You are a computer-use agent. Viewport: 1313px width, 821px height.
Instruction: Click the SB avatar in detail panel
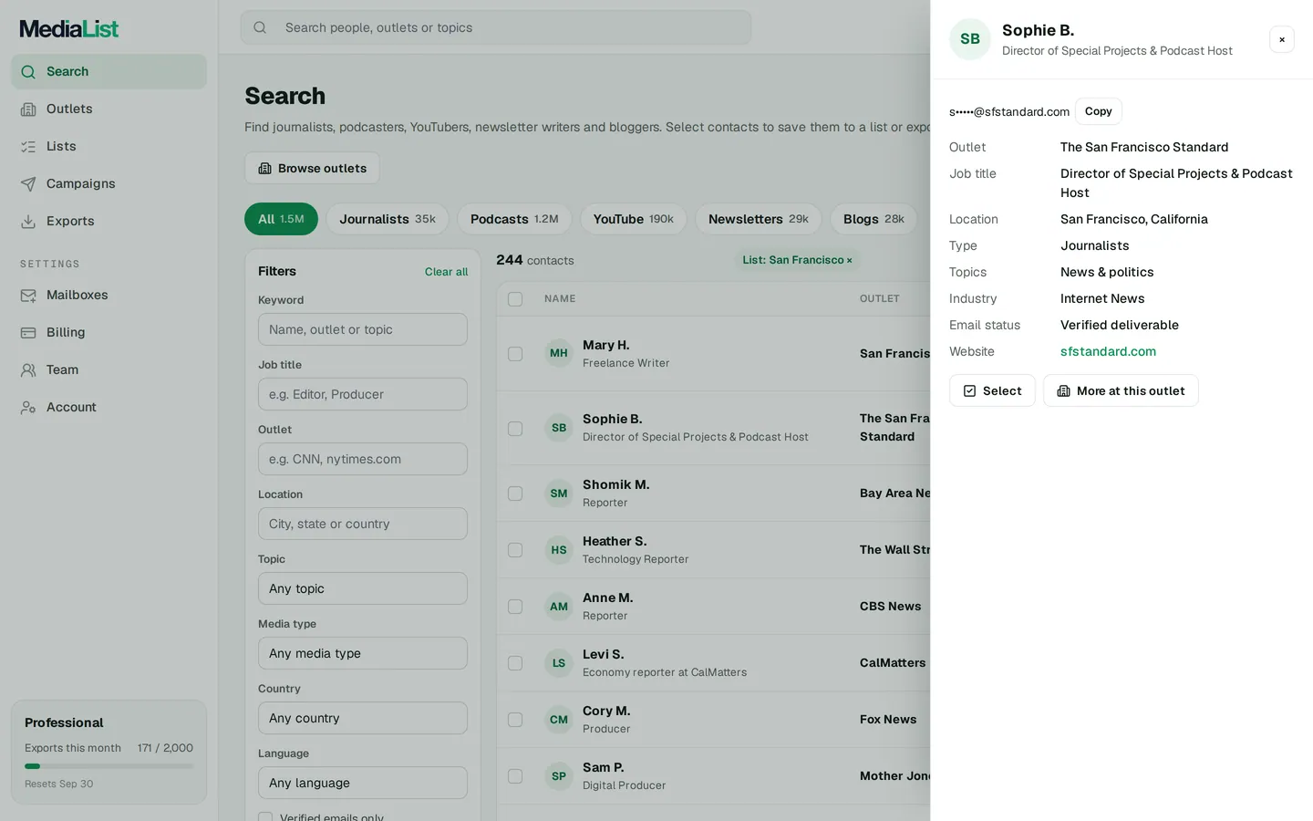pos(970,39)
